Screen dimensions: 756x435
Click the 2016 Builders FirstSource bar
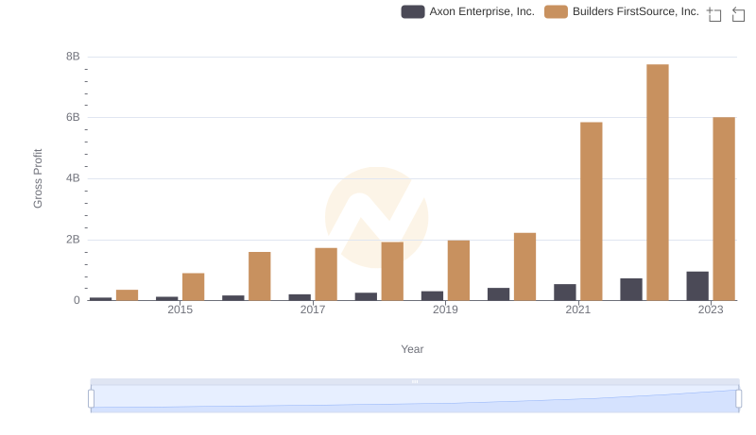point(259,276)
